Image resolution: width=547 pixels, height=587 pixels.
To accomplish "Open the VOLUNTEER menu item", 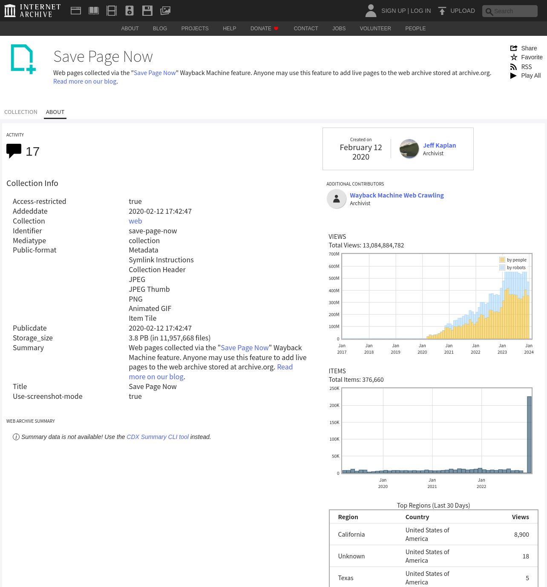I will click(x=375, y=29).
